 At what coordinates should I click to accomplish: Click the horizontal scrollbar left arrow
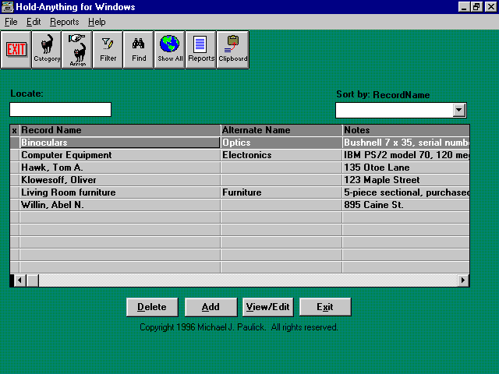[x=19, y=280]
